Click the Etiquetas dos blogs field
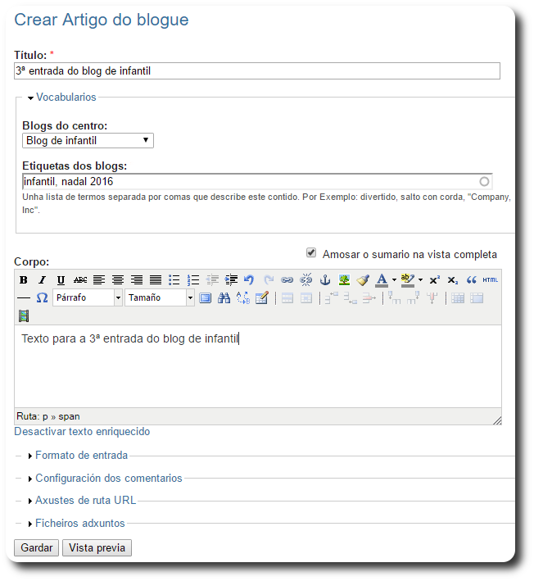This screenshot has width=534, height=581. 257,182
